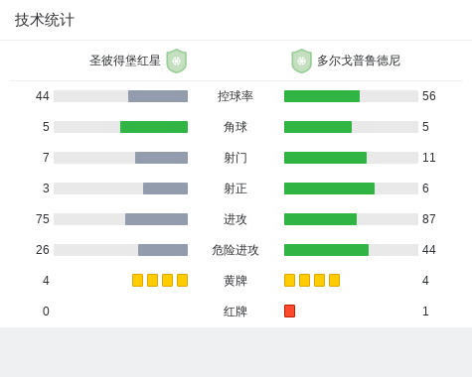Click the 控球率 gray-blue bar showing 44
This screenshot has width=472, height=377.
tap(158, 96)
